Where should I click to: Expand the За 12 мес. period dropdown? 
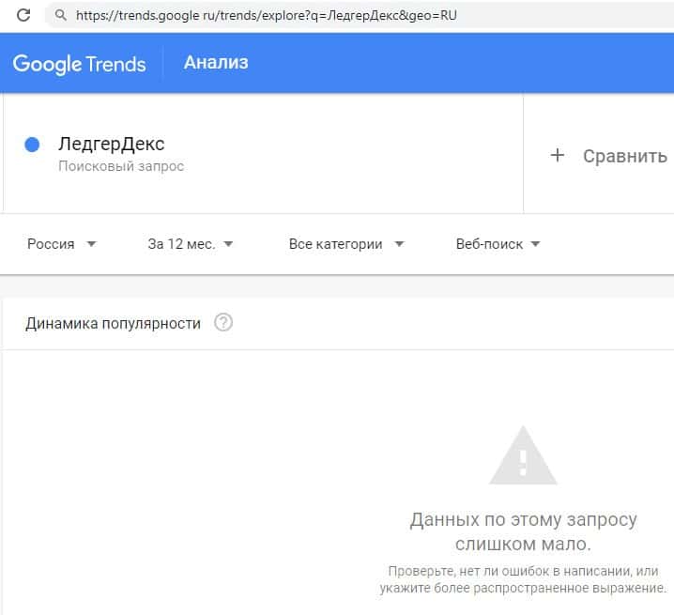click(191, 244)
